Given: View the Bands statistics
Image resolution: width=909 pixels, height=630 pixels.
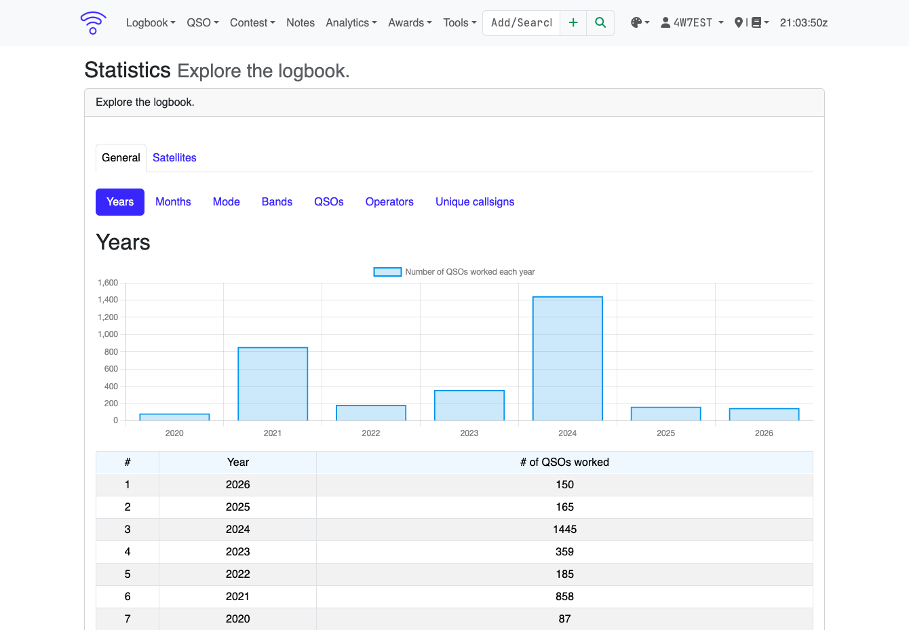Looking at the screenshot, I should coord(277,202).
